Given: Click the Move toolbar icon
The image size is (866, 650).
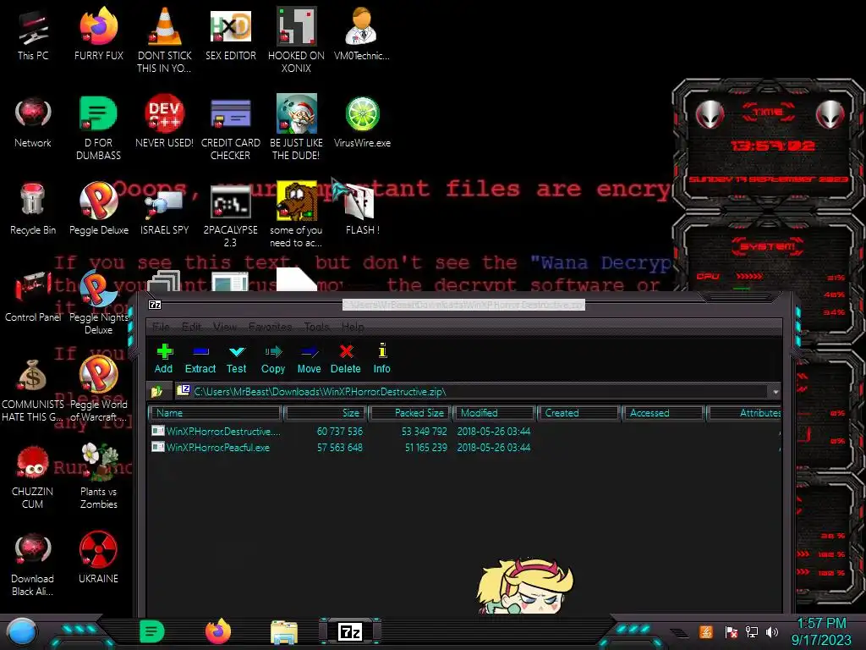Looking at the screenshot, I should tap(309, 359).
